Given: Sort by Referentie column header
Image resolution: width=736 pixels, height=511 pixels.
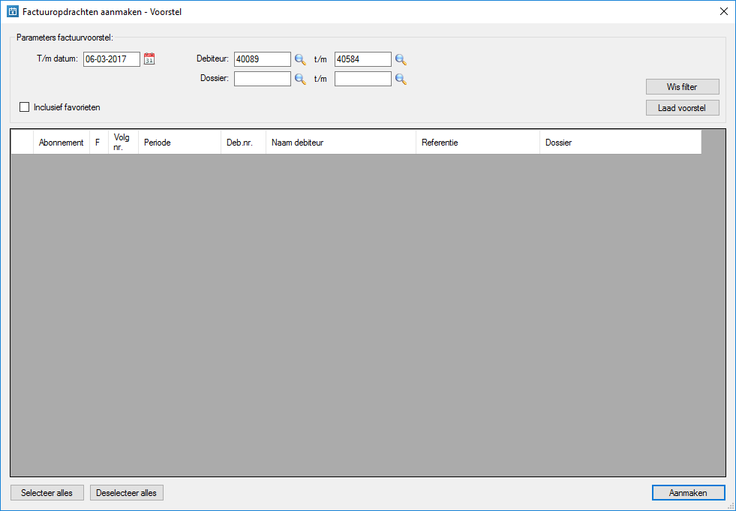Looking at the screenshot, I should pos(479,143).
